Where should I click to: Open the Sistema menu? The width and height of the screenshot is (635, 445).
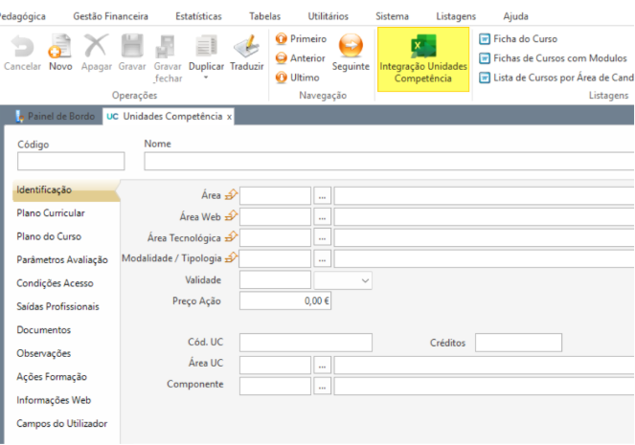(392, 16)
